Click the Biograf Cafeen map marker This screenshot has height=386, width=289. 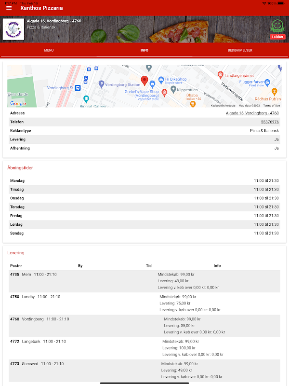(x=86, y=99)
